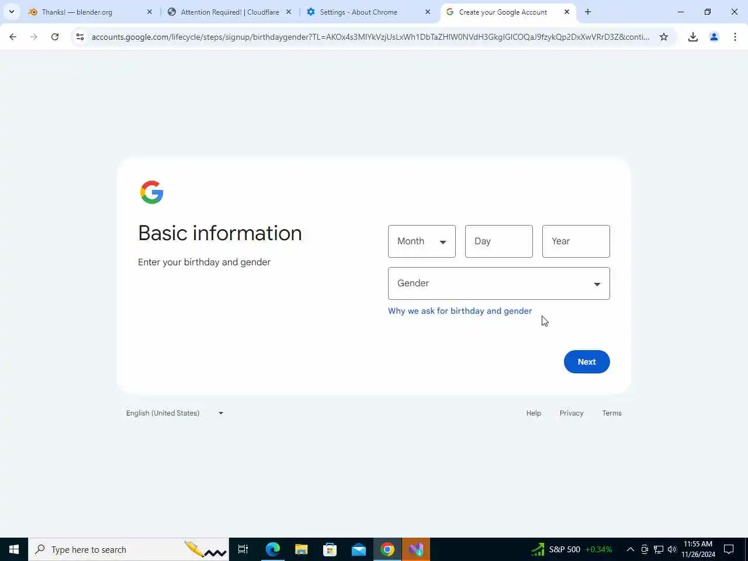Click the taskbar search box

[129, 549]
